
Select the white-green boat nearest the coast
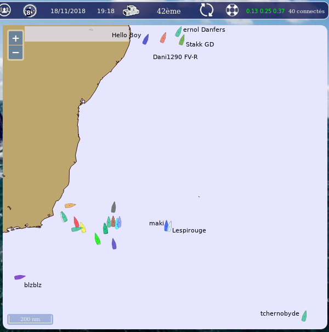coord(64,217)
